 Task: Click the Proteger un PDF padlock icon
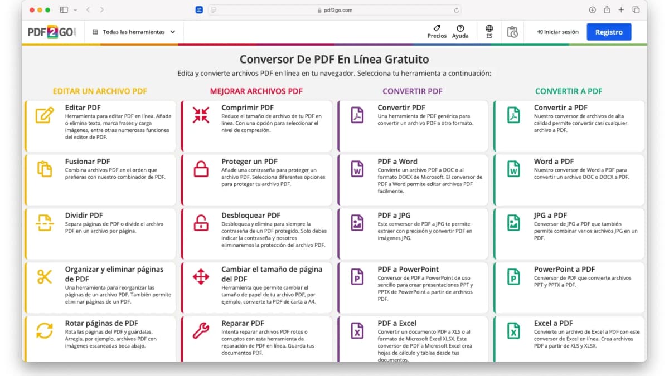[201, 169]
